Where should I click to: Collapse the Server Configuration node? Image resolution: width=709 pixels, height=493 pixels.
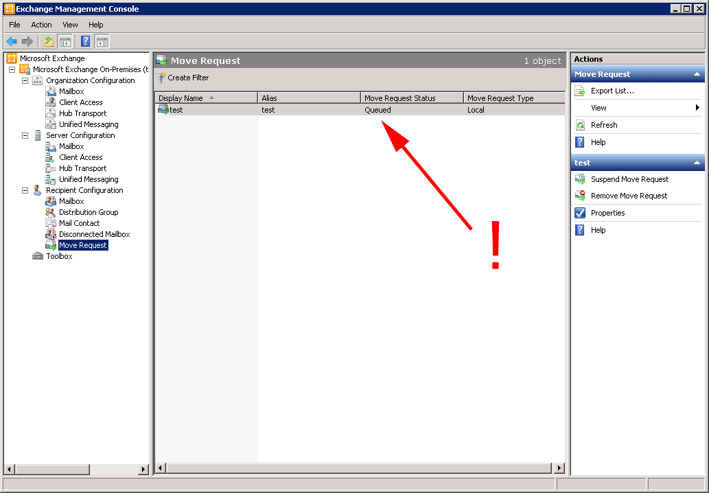click(25, 135)
